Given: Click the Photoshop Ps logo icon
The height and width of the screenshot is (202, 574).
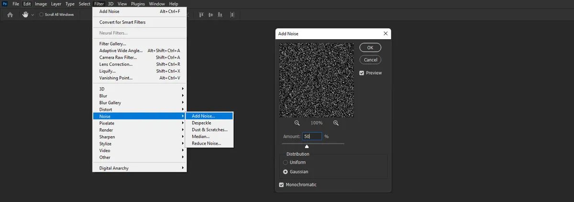Looking at the screenshot, I should 4,4.
